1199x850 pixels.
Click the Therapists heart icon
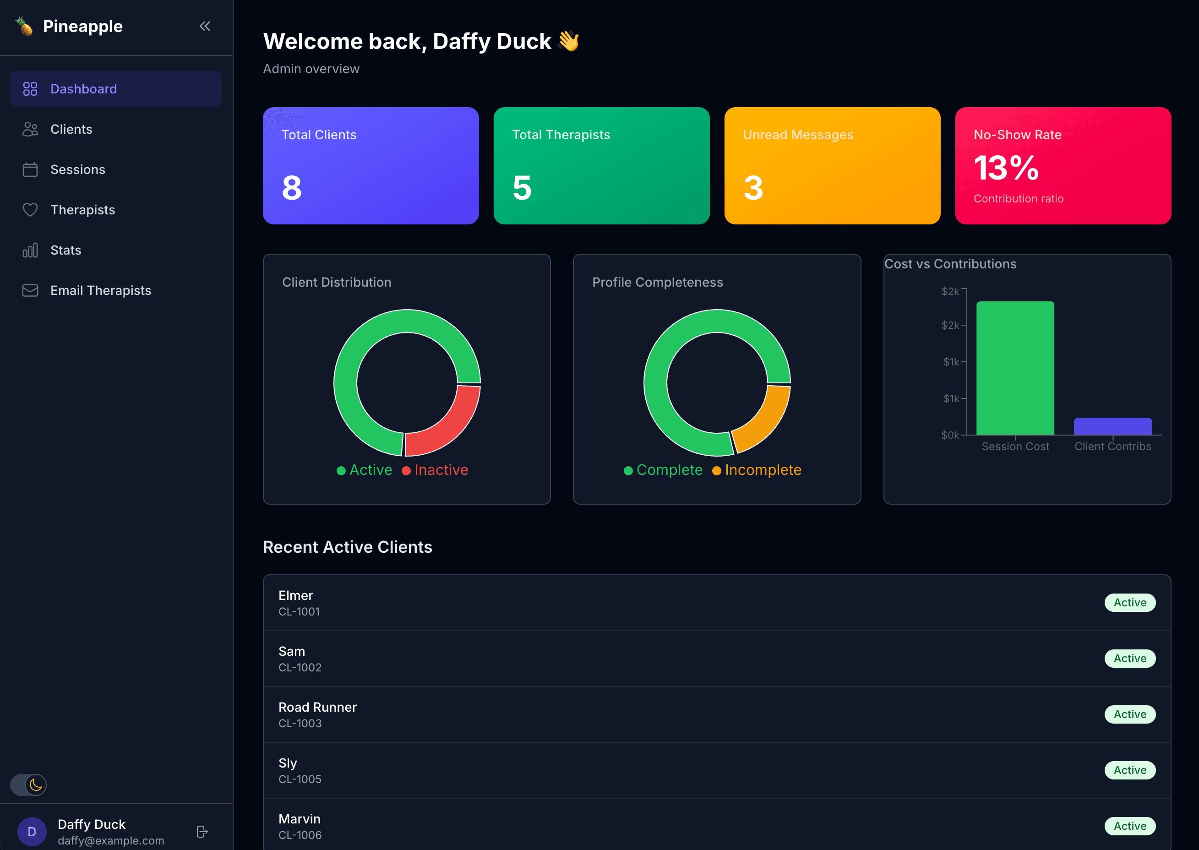(30, 209)
